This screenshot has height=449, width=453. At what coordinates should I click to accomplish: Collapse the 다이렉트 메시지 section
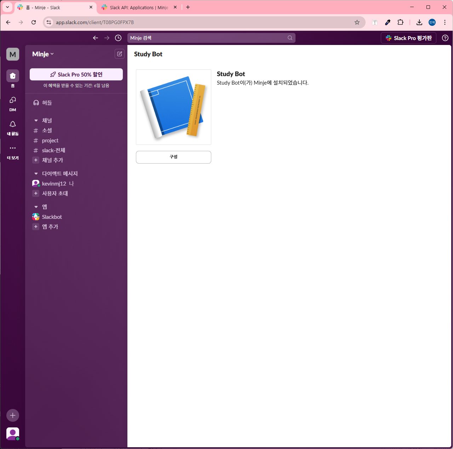pyautogui.click(x=36, y=174)
